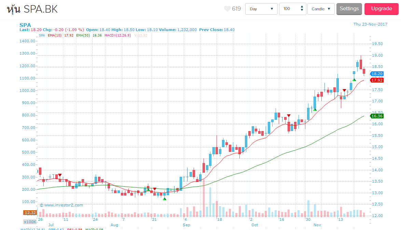This screenshot has height=230, width=401.
Task: Increase bar count with the up arrow
Action: click(302, 7)
